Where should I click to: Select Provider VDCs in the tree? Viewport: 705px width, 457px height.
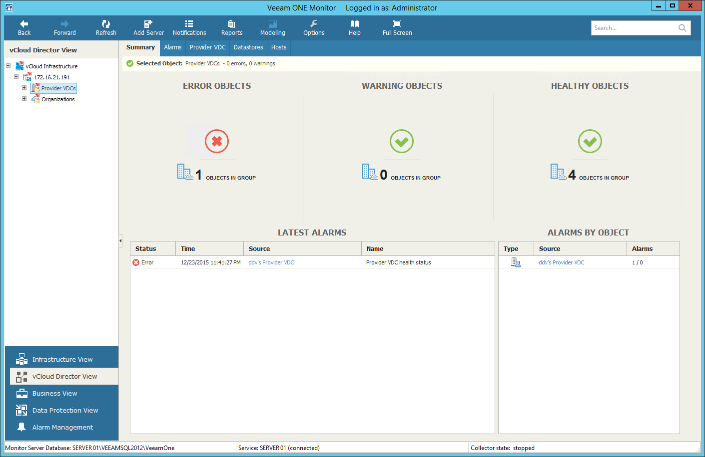point(58,88)
